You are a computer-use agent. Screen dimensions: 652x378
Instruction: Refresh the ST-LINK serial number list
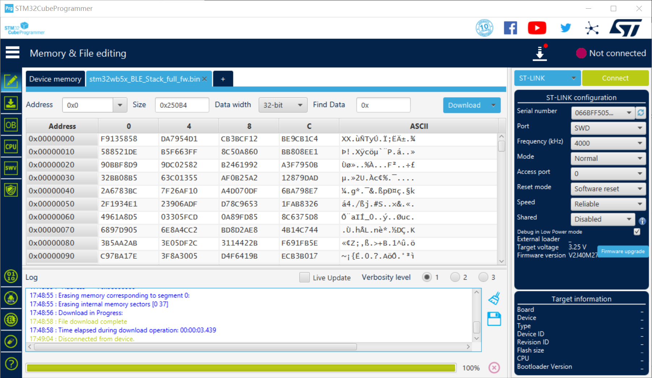[641, 113]
